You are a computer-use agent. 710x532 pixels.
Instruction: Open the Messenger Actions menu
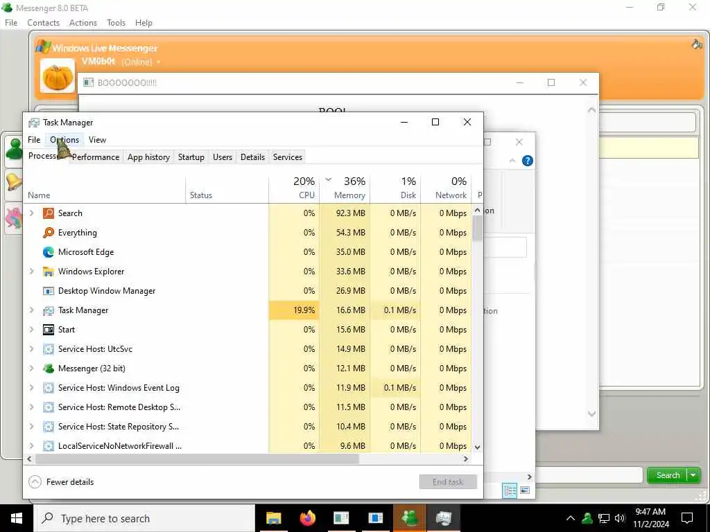(83, 23)
